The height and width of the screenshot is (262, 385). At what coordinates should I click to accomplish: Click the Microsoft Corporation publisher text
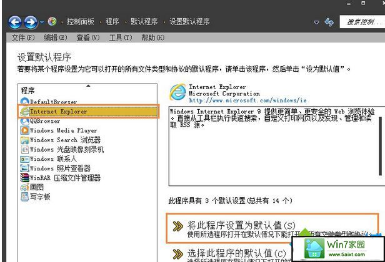224,94
